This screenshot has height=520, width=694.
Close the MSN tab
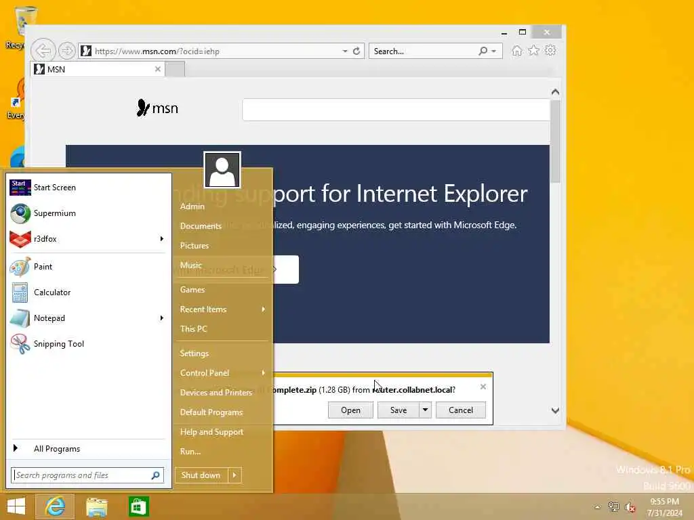(x=157, y=69)
